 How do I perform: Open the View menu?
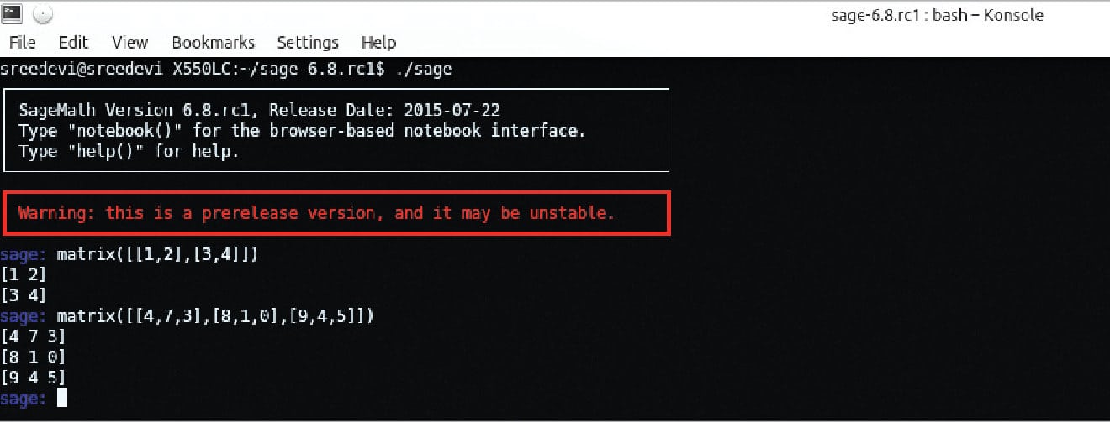(129, 43)
